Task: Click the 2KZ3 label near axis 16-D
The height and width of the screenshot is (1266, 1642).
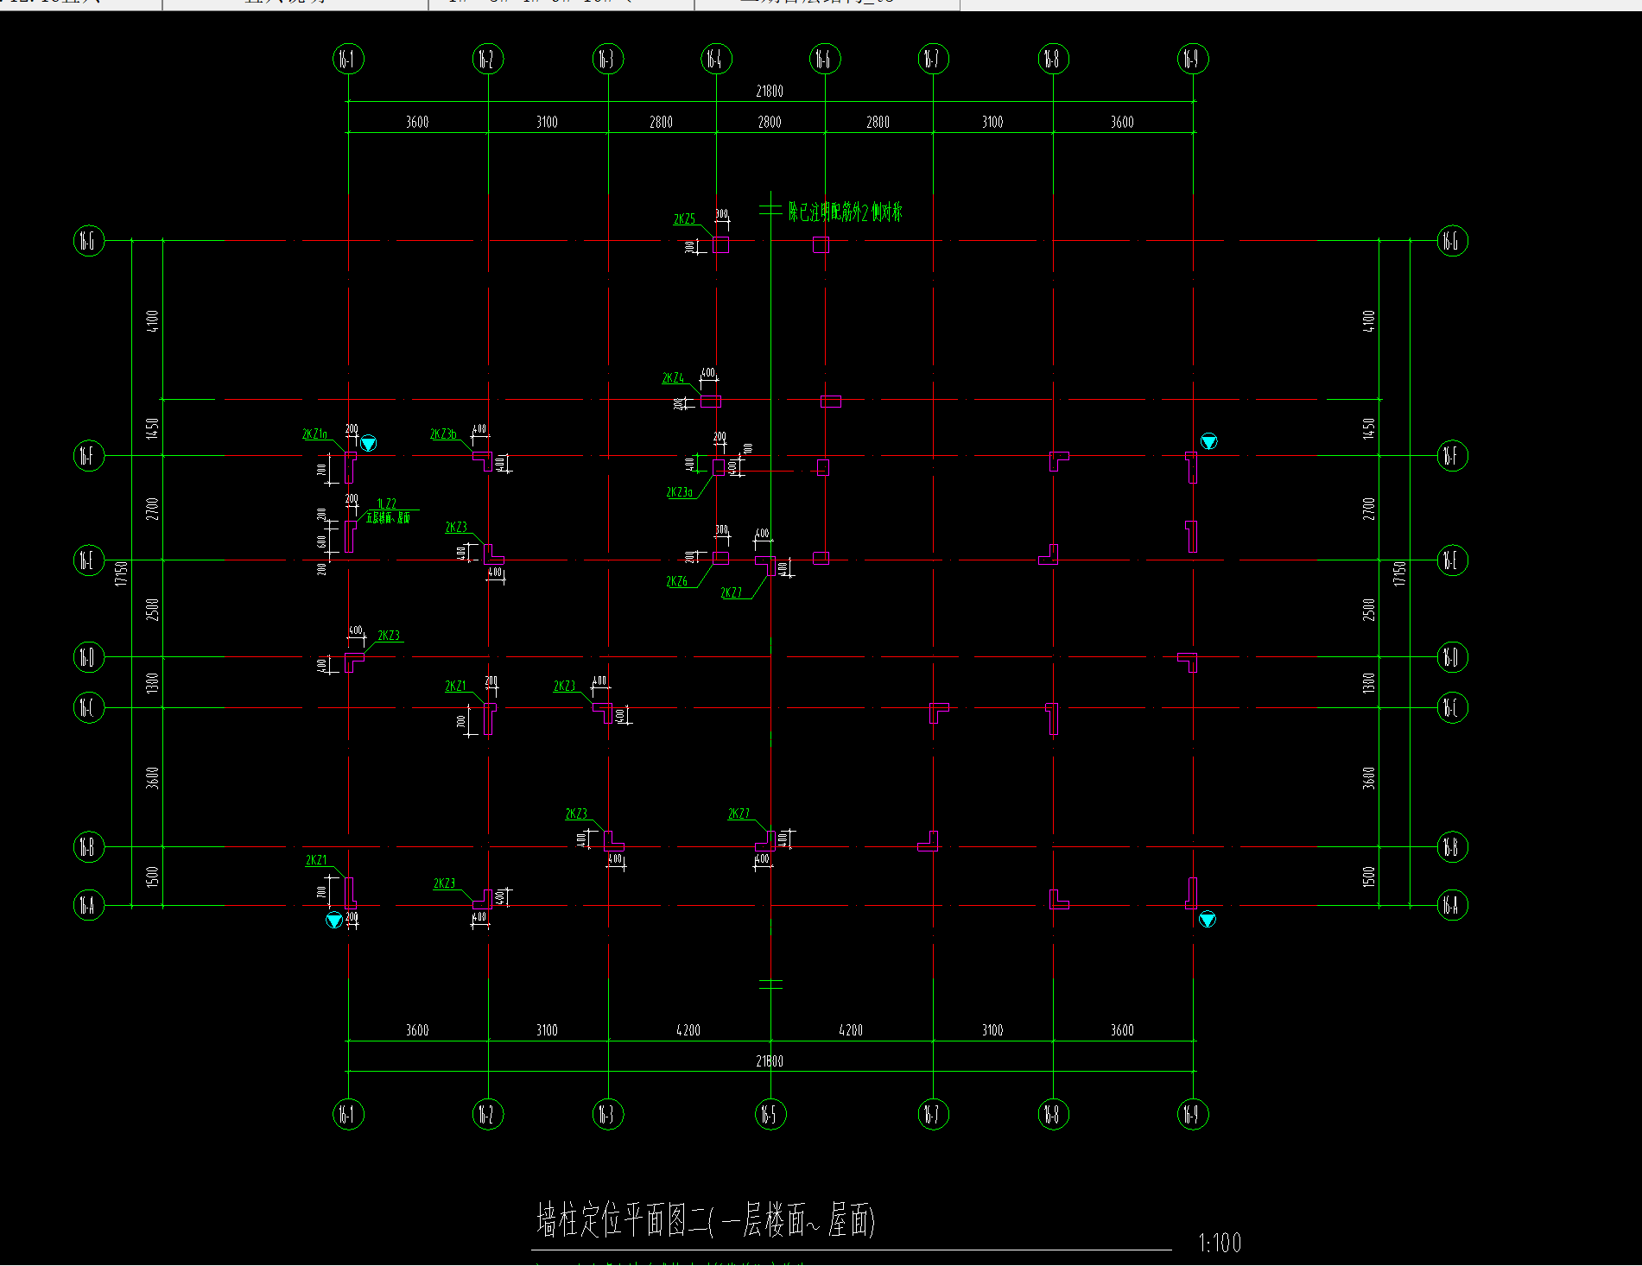Action: 389,636
